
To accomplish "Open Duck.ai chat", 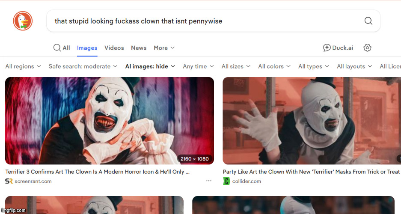I will tap(338, 48).
